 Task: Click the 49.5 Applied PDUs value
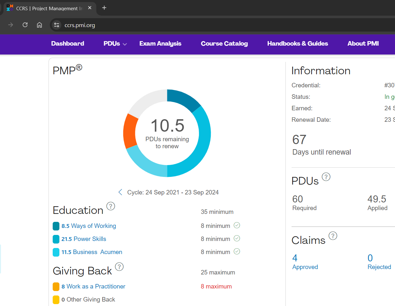(x=377, y=199)
